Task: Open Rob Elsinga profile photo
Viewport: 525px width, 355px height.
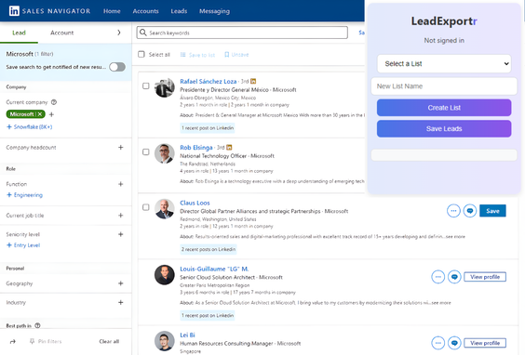Action: [x=165, y=153]
